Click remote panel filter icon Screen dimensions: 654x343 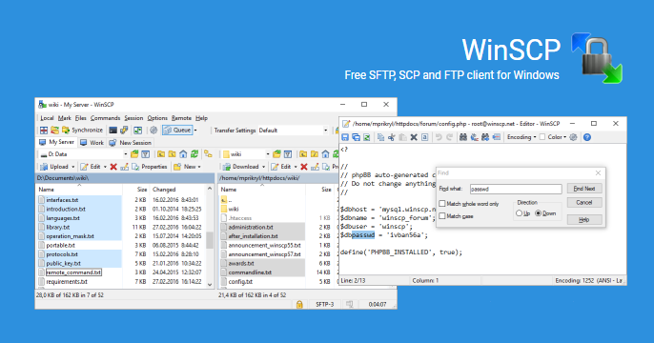(x=288, y=154)
